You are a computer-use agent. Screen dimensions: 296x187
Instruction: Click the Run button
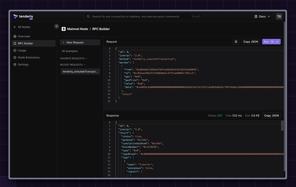point(271,42)
